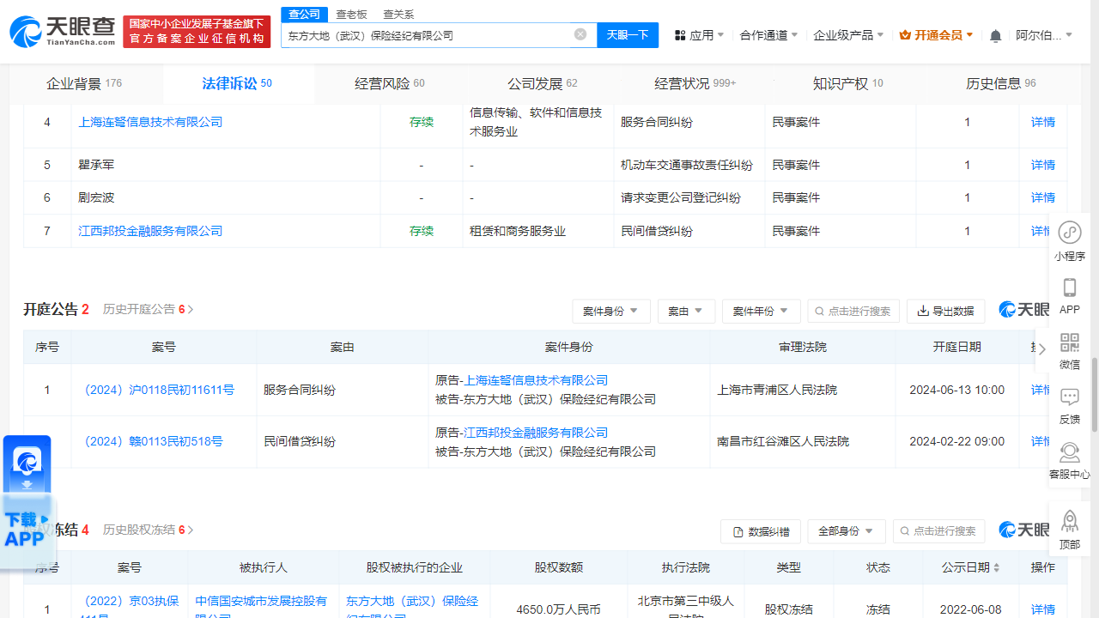This screenshot has height=618, width=1099.
Task: Click the 应用 grid icon
Action: point(680,35)
